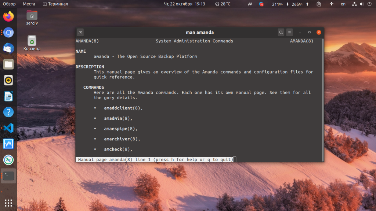Open the sergiy home folder icon
376x211 pixels.
[32, 18]
